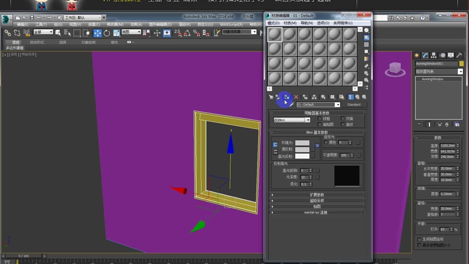469x264 pixels.
Task: Open the Modify panel with the blue arc icon
Action: coord(425,56)
